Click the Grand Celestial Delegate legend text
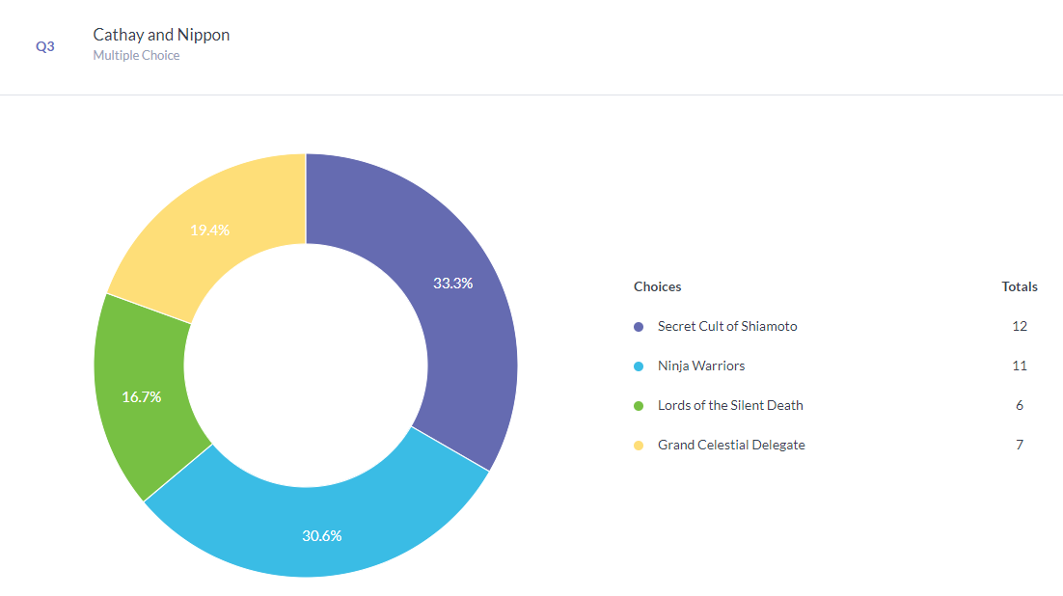Viewport: 1063px width, 596px height. pos(731,445)
